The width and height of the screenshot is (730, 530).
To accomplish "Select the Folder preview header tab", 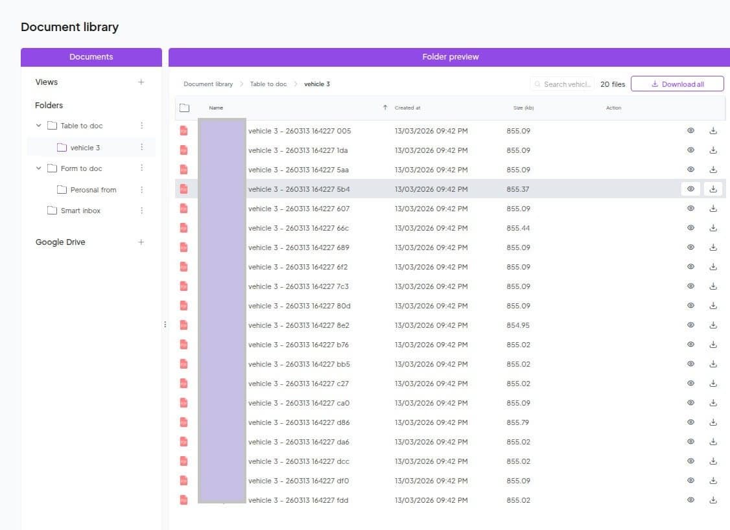I will (x=450, y=57).
